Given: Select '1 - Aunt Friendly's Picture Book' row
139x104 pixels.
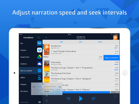Looking at the screenshot, I should pos(81,52).
